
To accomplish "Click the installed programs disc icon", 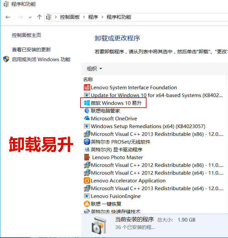I will 99,225.
